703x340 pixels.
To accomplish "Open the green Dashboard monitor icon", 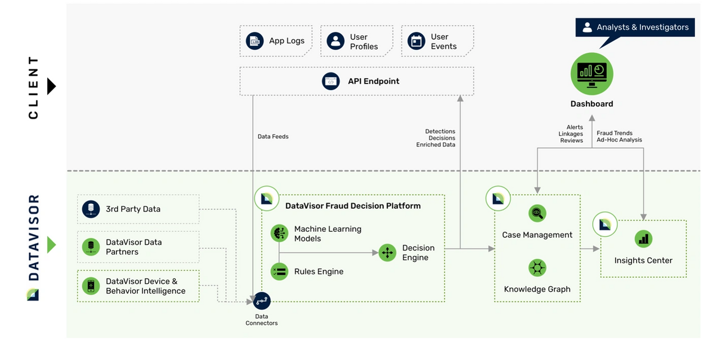I will [x=592, y=73].
